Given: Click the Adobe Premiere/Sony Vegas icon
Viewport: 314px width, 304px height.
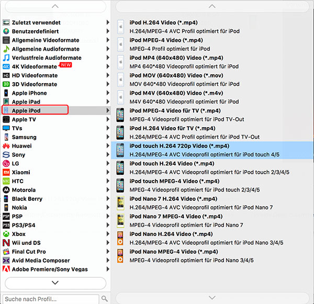Looking at the screenshot, I should (6, 269).
